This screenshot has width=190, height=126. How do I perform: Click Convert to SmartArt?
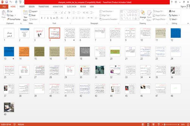(109, 19)
